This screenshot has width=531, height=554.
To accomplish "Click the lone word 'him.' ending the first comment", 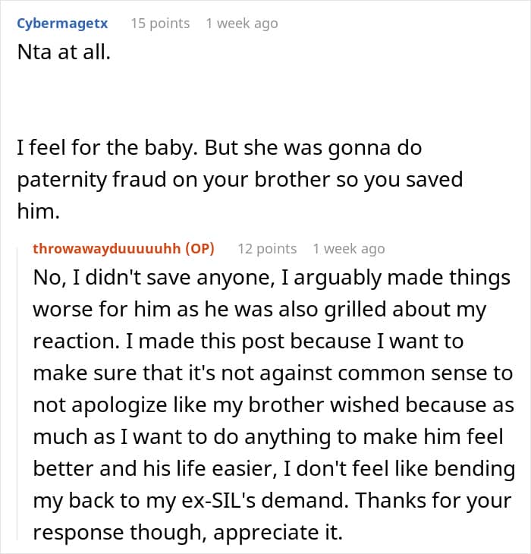I will click(x=39, y=211).
